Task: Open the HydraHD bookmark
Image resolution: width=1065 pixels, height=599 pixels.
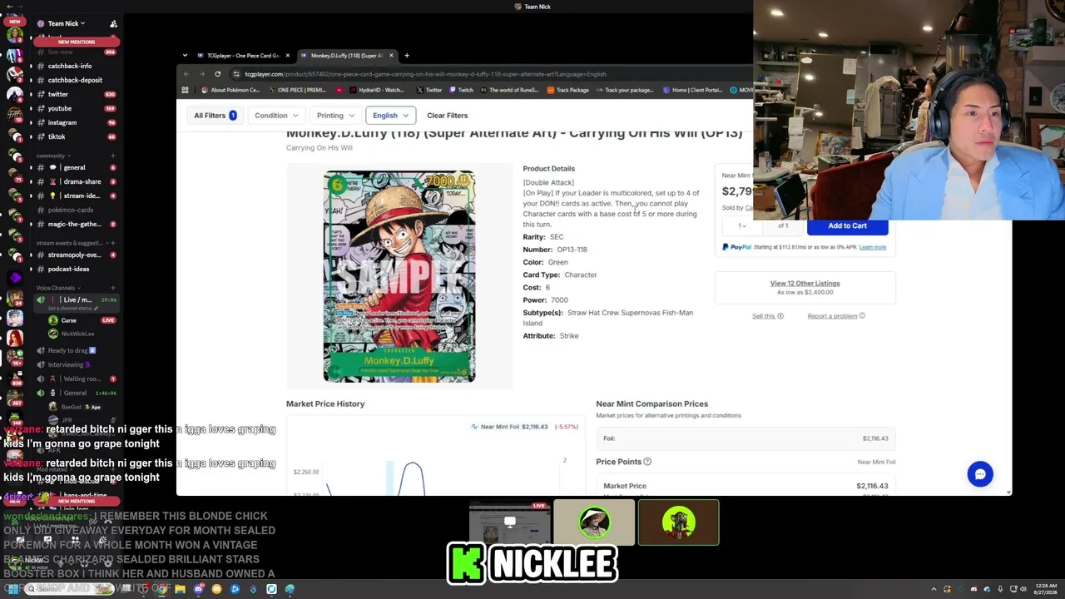Action: [x=376, y=90]
